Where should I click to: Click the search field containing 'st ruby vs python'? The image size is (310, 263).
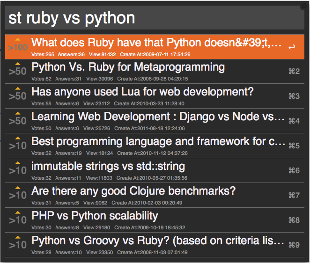click(x=155, y=18)
